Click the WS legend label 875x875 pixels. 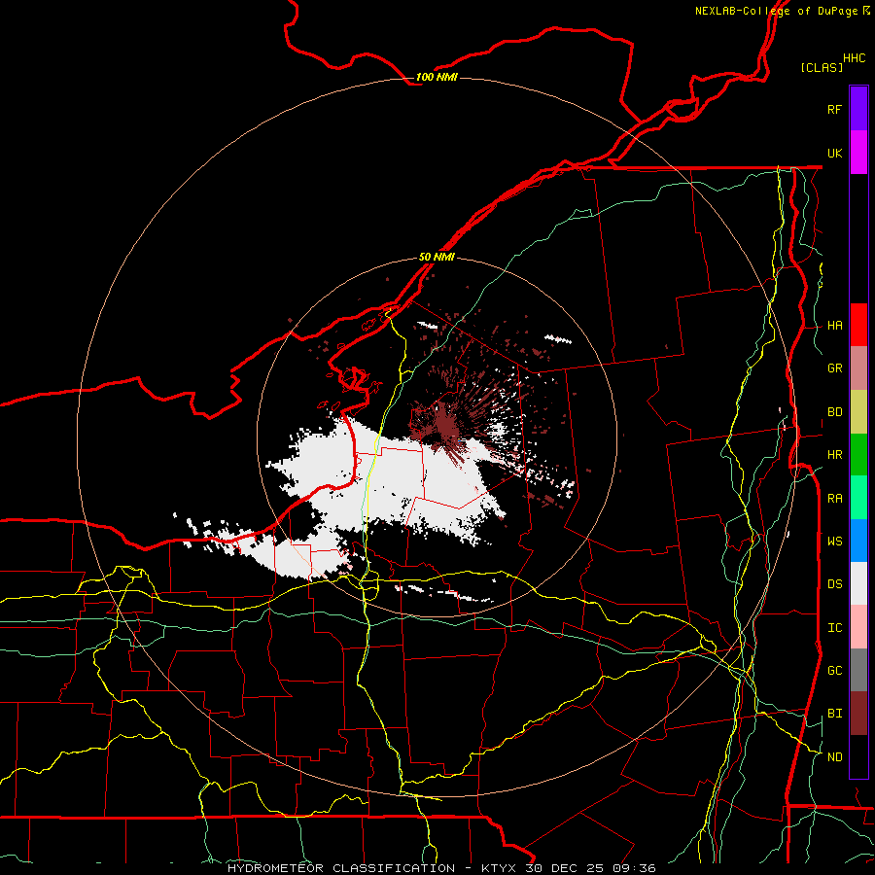click(x=835, y=541)
